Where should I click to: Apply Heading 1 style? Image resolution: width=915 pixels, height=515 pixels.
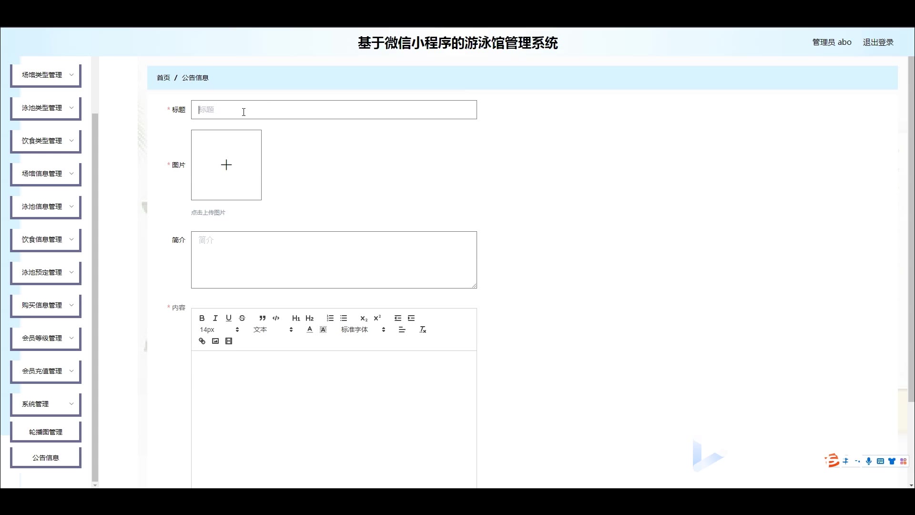pyautogui.click(x=296, y=318)
